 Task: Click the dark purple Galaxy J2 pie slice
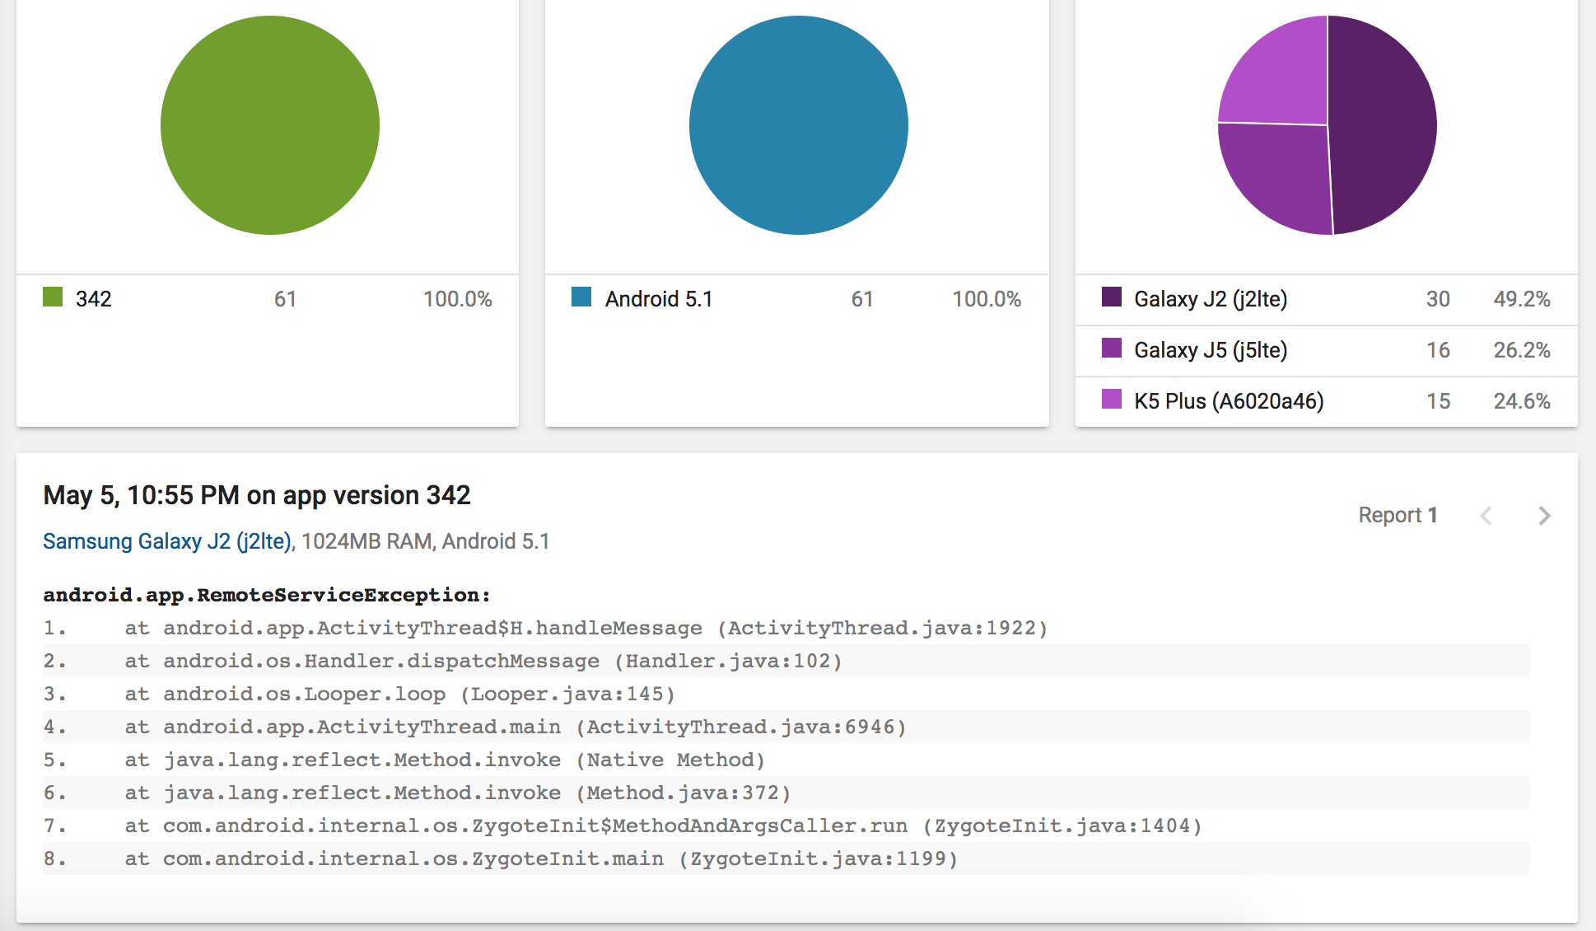point(1384,125)
